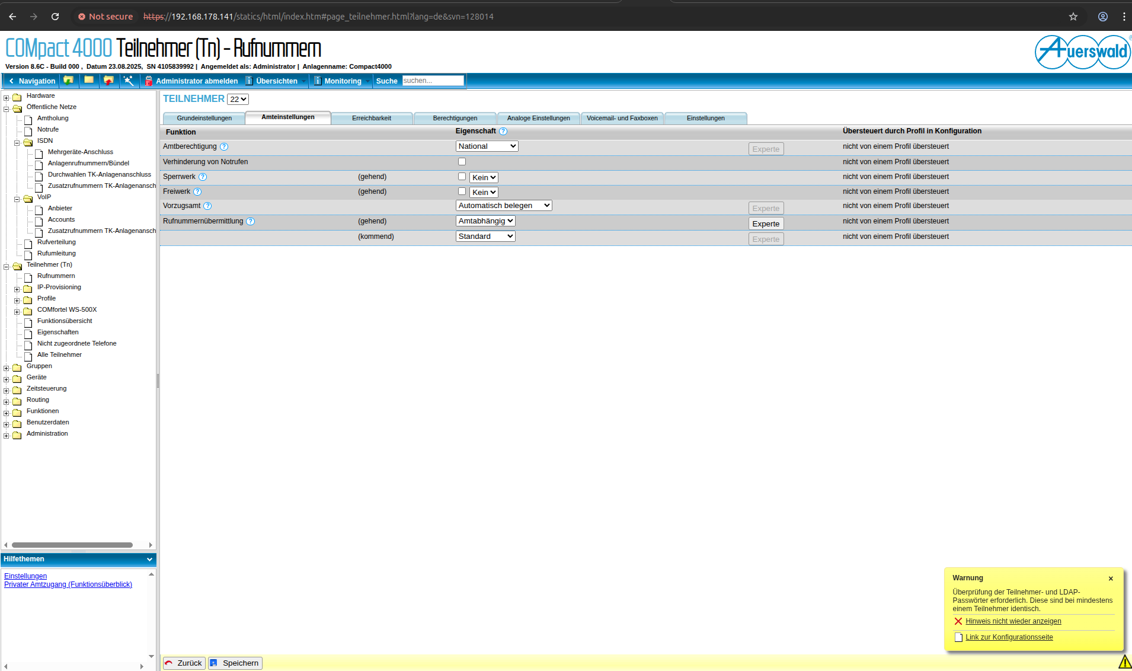Open Privater Amtzugang help link
The width and height of the screenshot is (1132, 671).
pos(68,584)
